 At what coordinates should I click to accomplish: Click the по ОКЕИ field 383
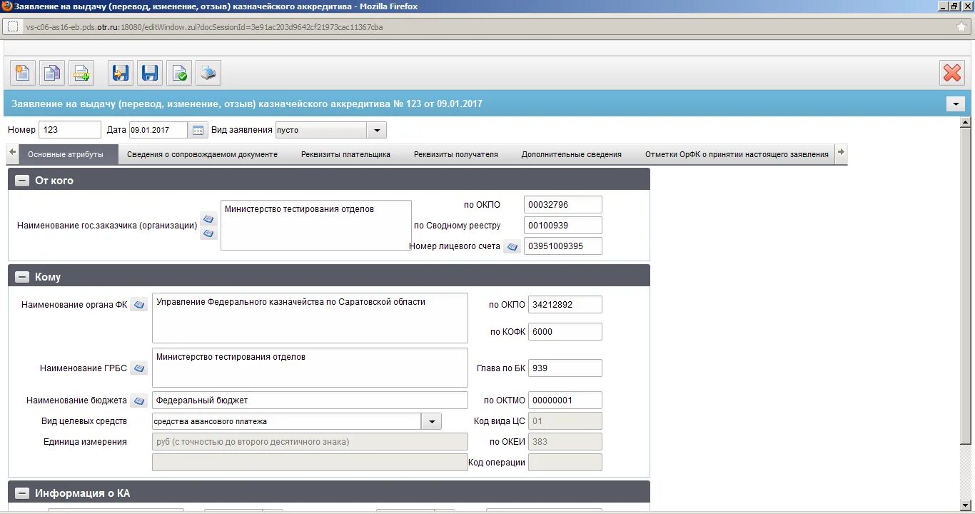click(565, 442)
